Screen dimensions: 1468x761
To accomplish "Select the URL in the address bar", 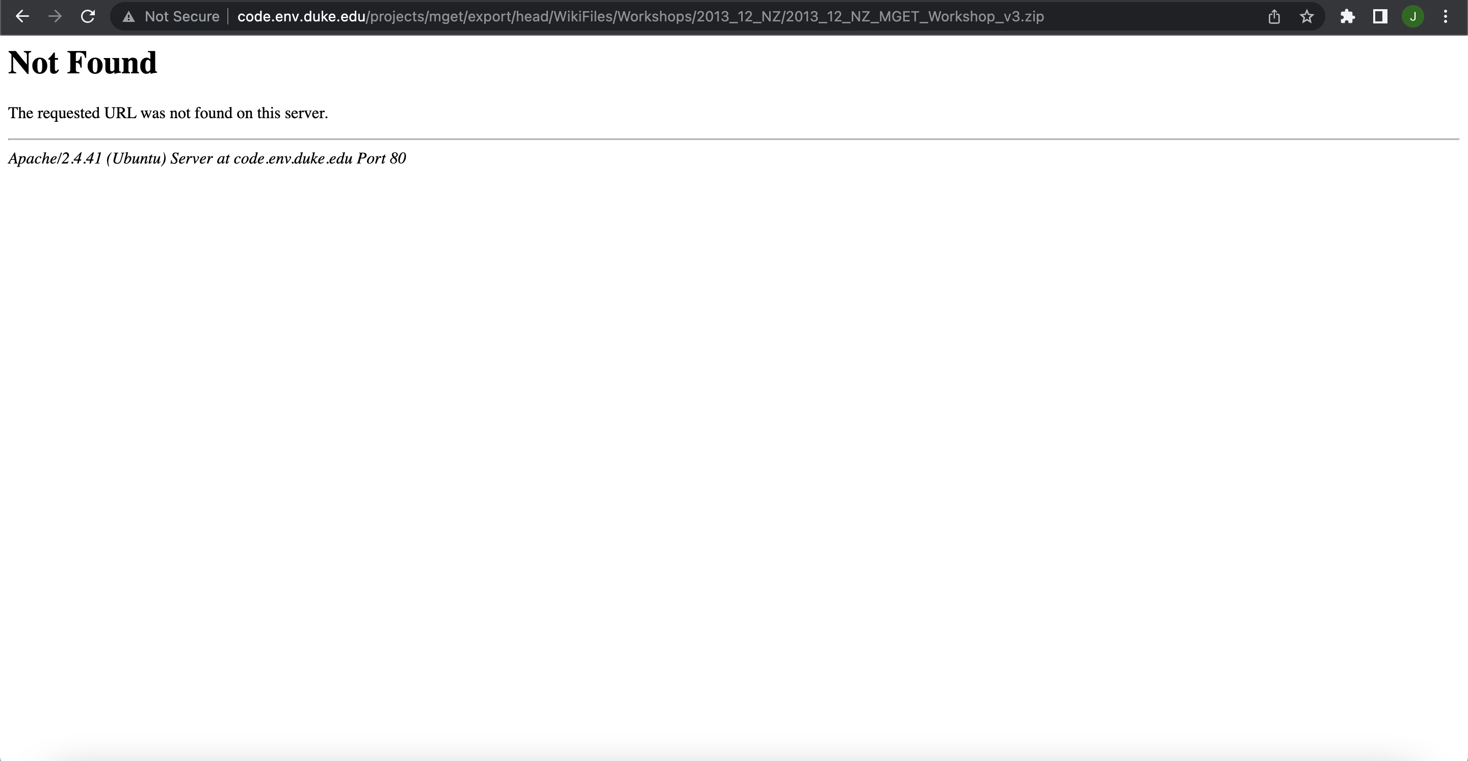I will pos(641,16).
